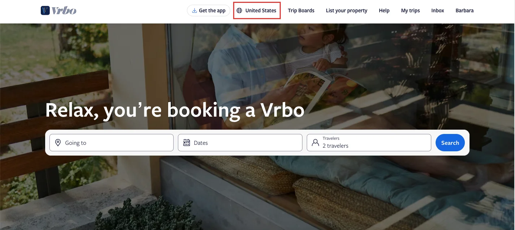Click the Vrbo wordmark text
This screenshot has height=230, width=515.
[x=64, y=10]
